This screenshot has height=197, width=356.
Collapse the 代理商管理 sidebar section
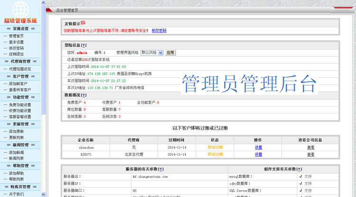point(20,61)
